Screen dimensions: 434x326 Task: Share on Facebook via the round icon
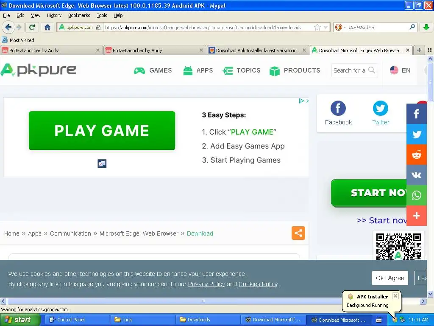[x=338, y=108]
